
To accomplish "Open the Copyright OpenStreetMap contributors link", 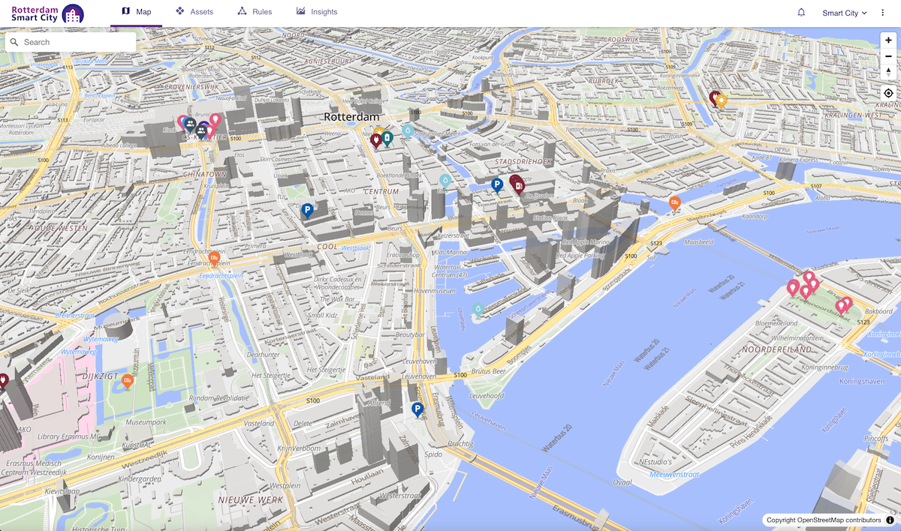I will coord(824,520).
